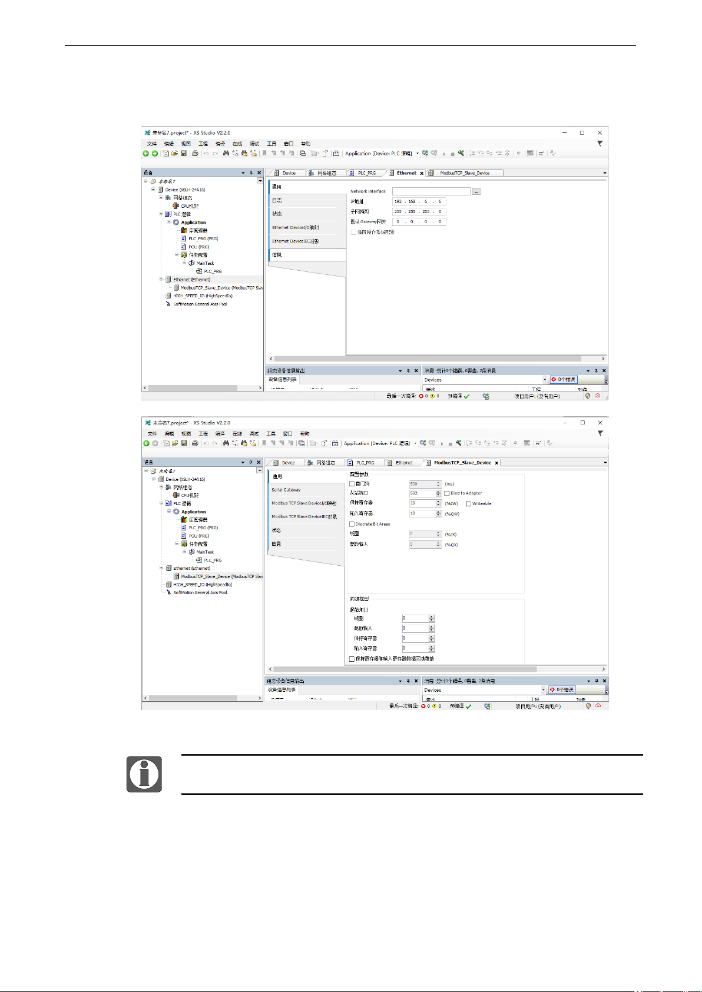Viewport: 702px width, 992px height.
Task: Click the large information icon below the screenshots
Action: 144,774
